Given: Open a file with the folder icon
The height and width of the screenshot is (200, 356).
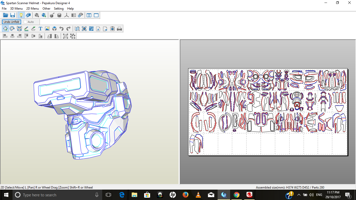Looking at the screenshot, I should [x=5, y=15].
